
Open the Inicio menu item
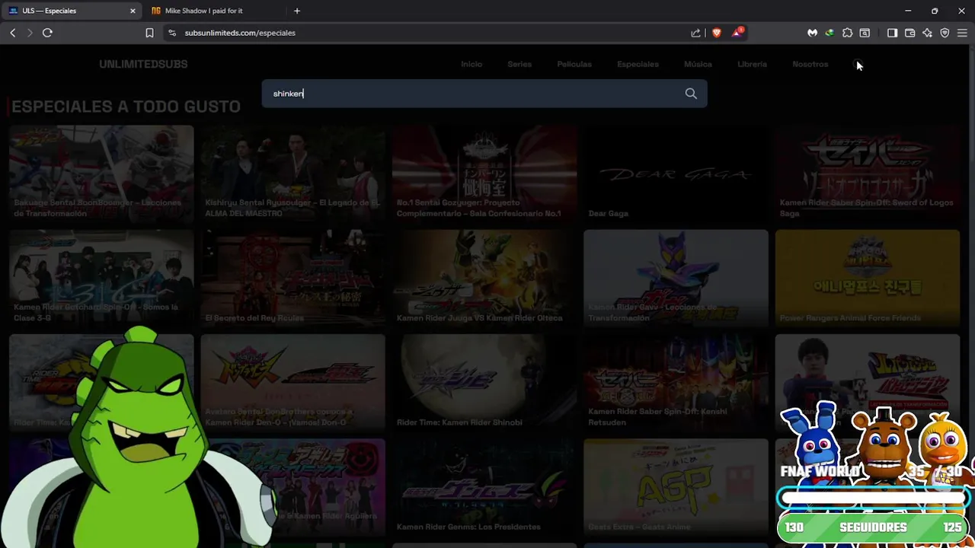point(472,64)
